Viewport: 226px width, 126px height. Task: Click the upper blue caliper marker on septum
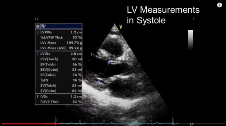(114, 55)
